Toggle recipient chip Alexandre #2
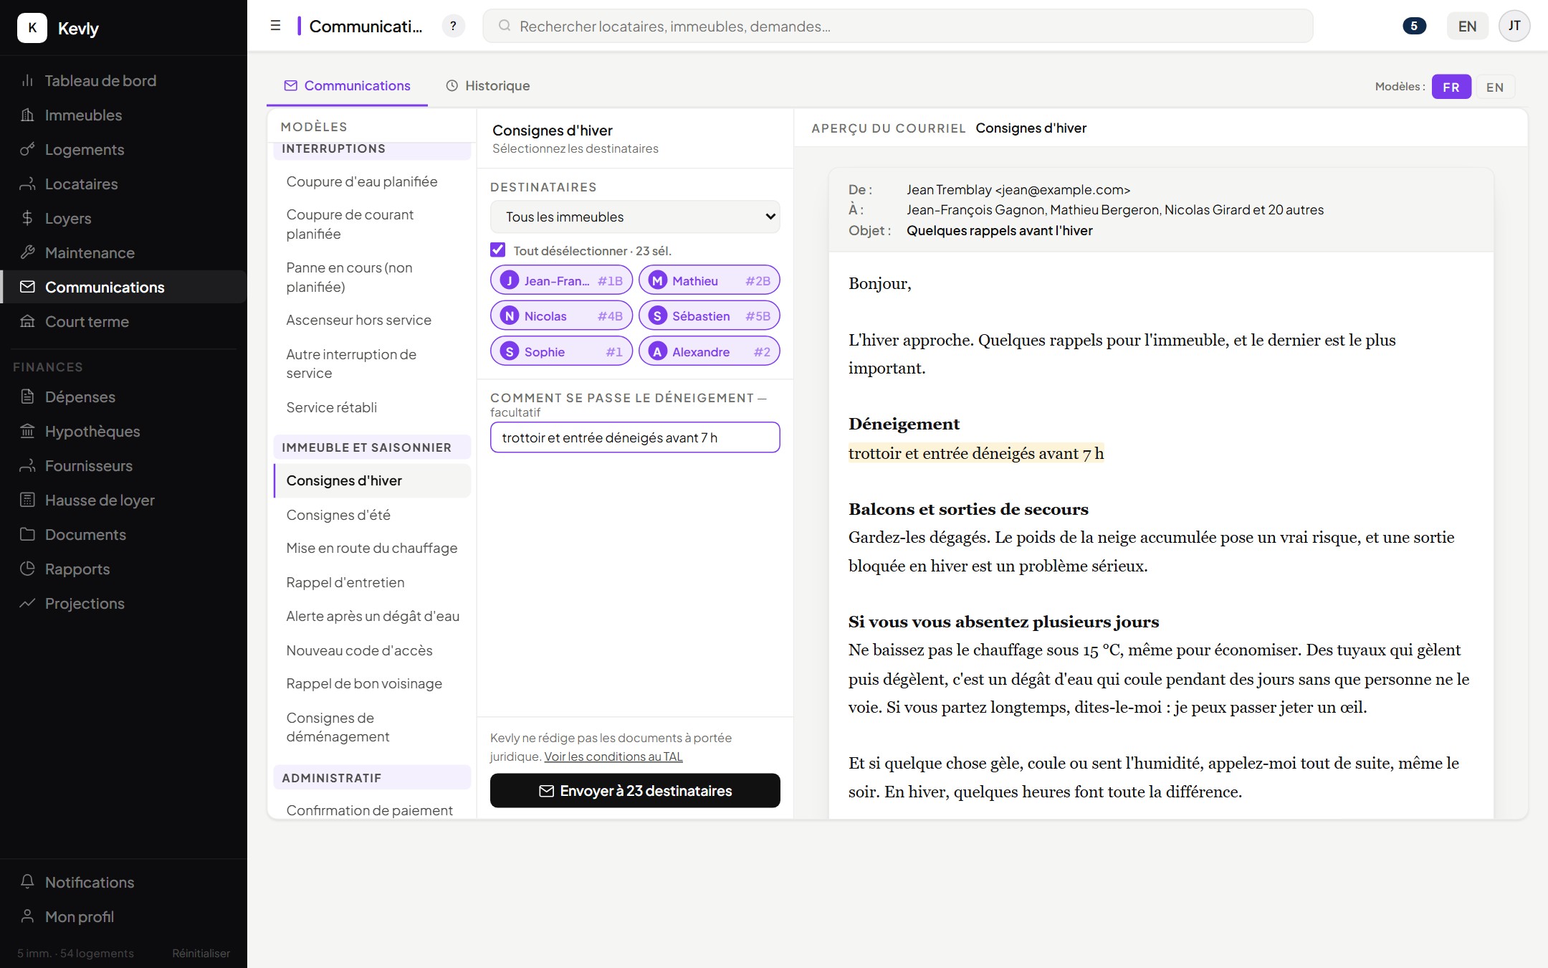The image size is (1548, 968). click(x=709, y=351)
